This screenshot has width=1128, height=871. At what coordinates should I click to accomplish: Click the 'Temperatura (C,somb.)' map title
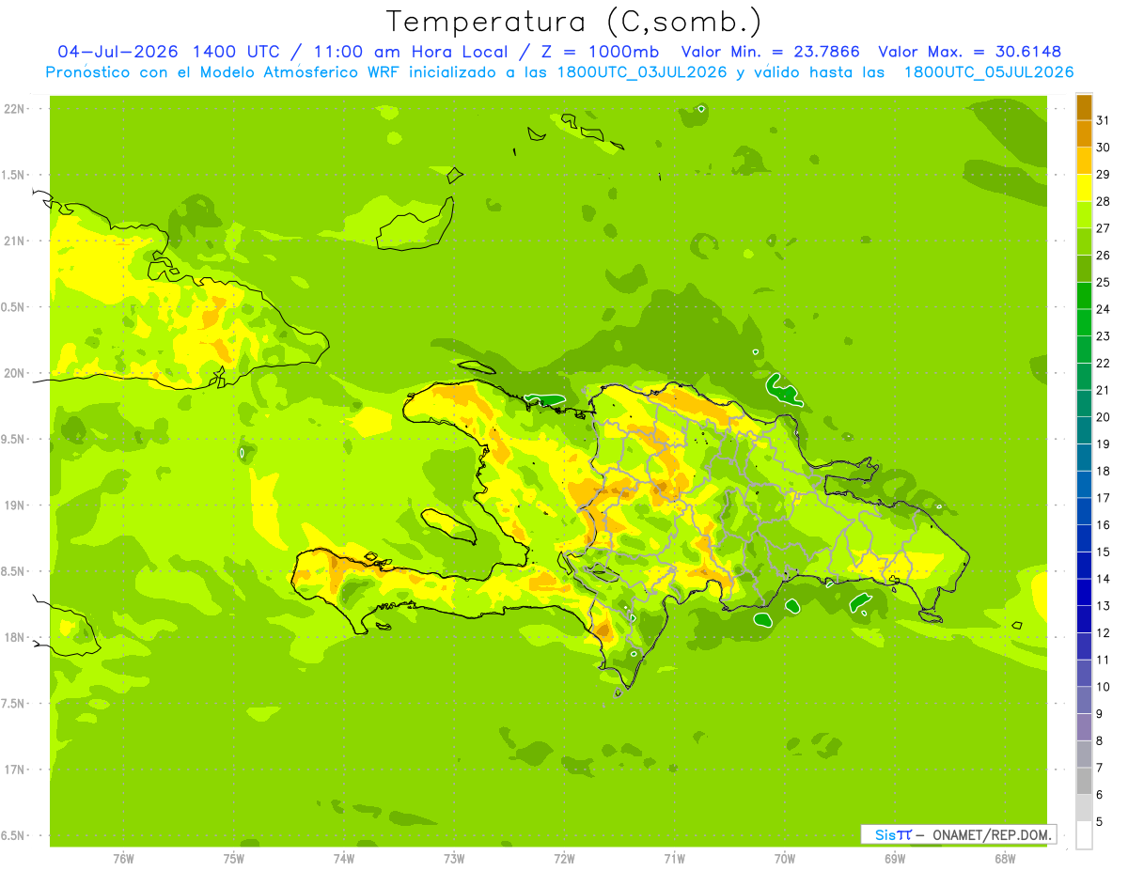click(573, 21)
